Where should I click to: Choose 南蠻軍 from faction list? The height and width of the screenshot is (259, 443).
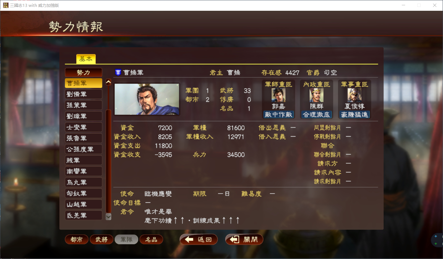tap(84, 171)
